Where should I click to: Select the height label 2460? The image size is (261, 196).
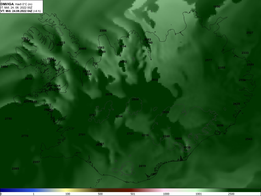[x=83, y=49]
